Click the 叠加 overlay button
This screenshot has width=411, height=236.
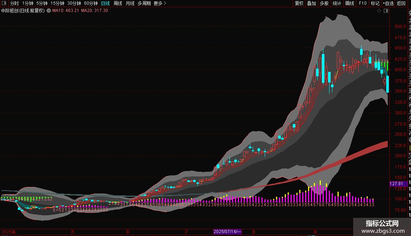click(x=312, y=3)
